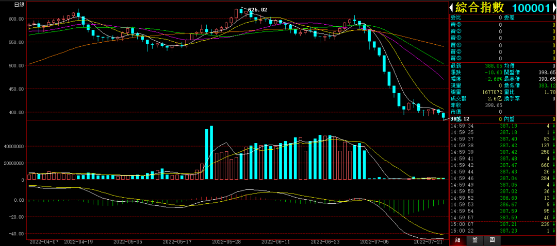Click tick price 386.68

(509, 198)
